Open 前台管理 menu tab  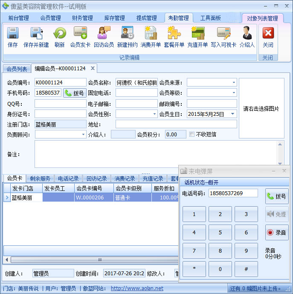click(x=19, y=18)
